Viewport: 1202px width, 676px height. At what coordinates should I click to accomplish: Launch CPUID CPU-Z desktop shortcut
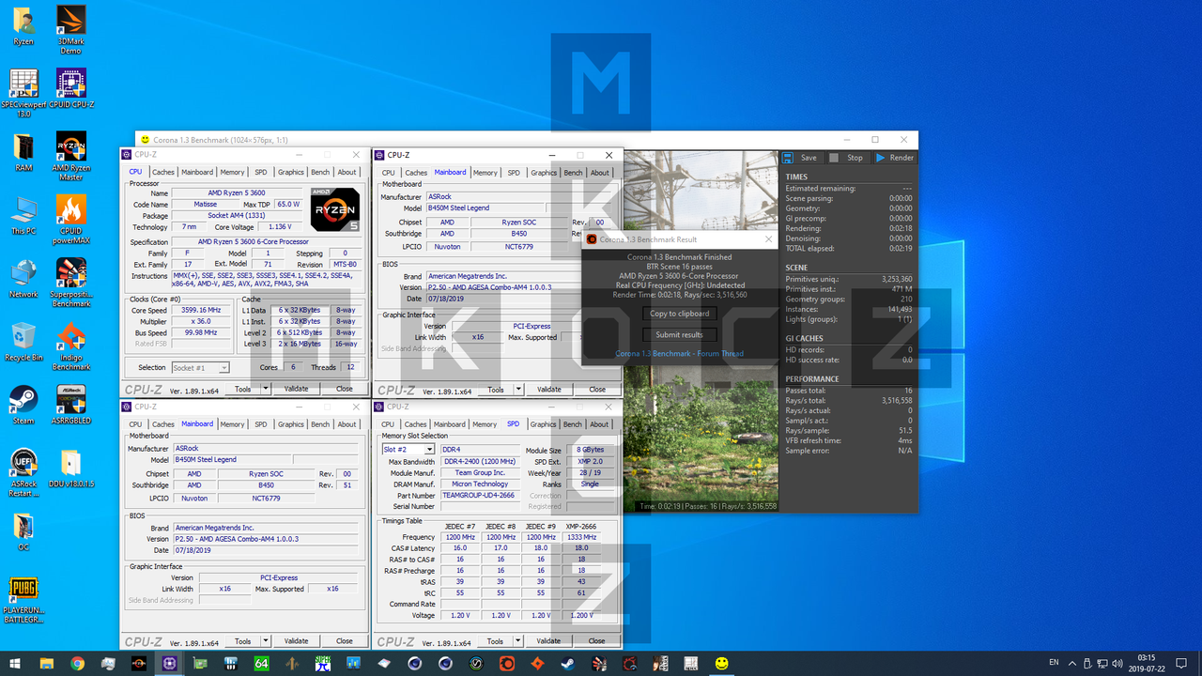point(71,90)
